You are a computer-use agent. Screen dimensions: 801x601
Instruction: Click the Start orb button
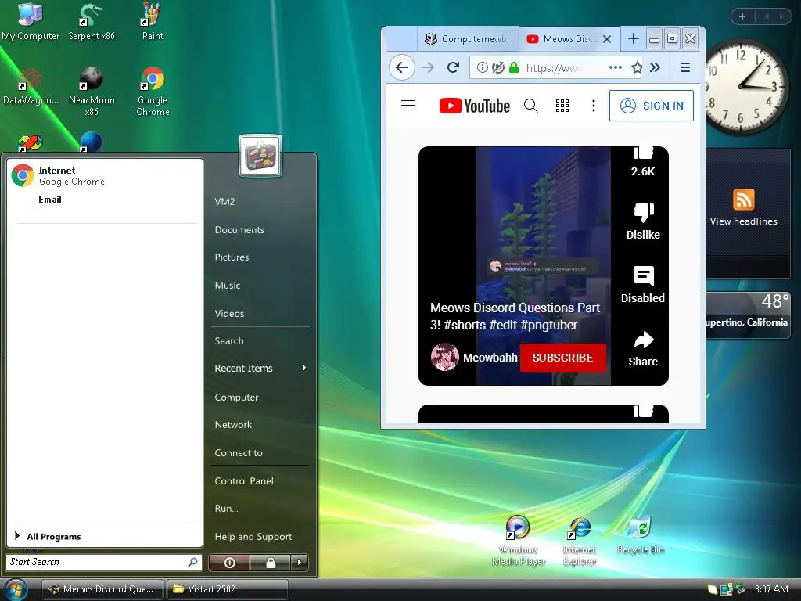pos(16,589)
